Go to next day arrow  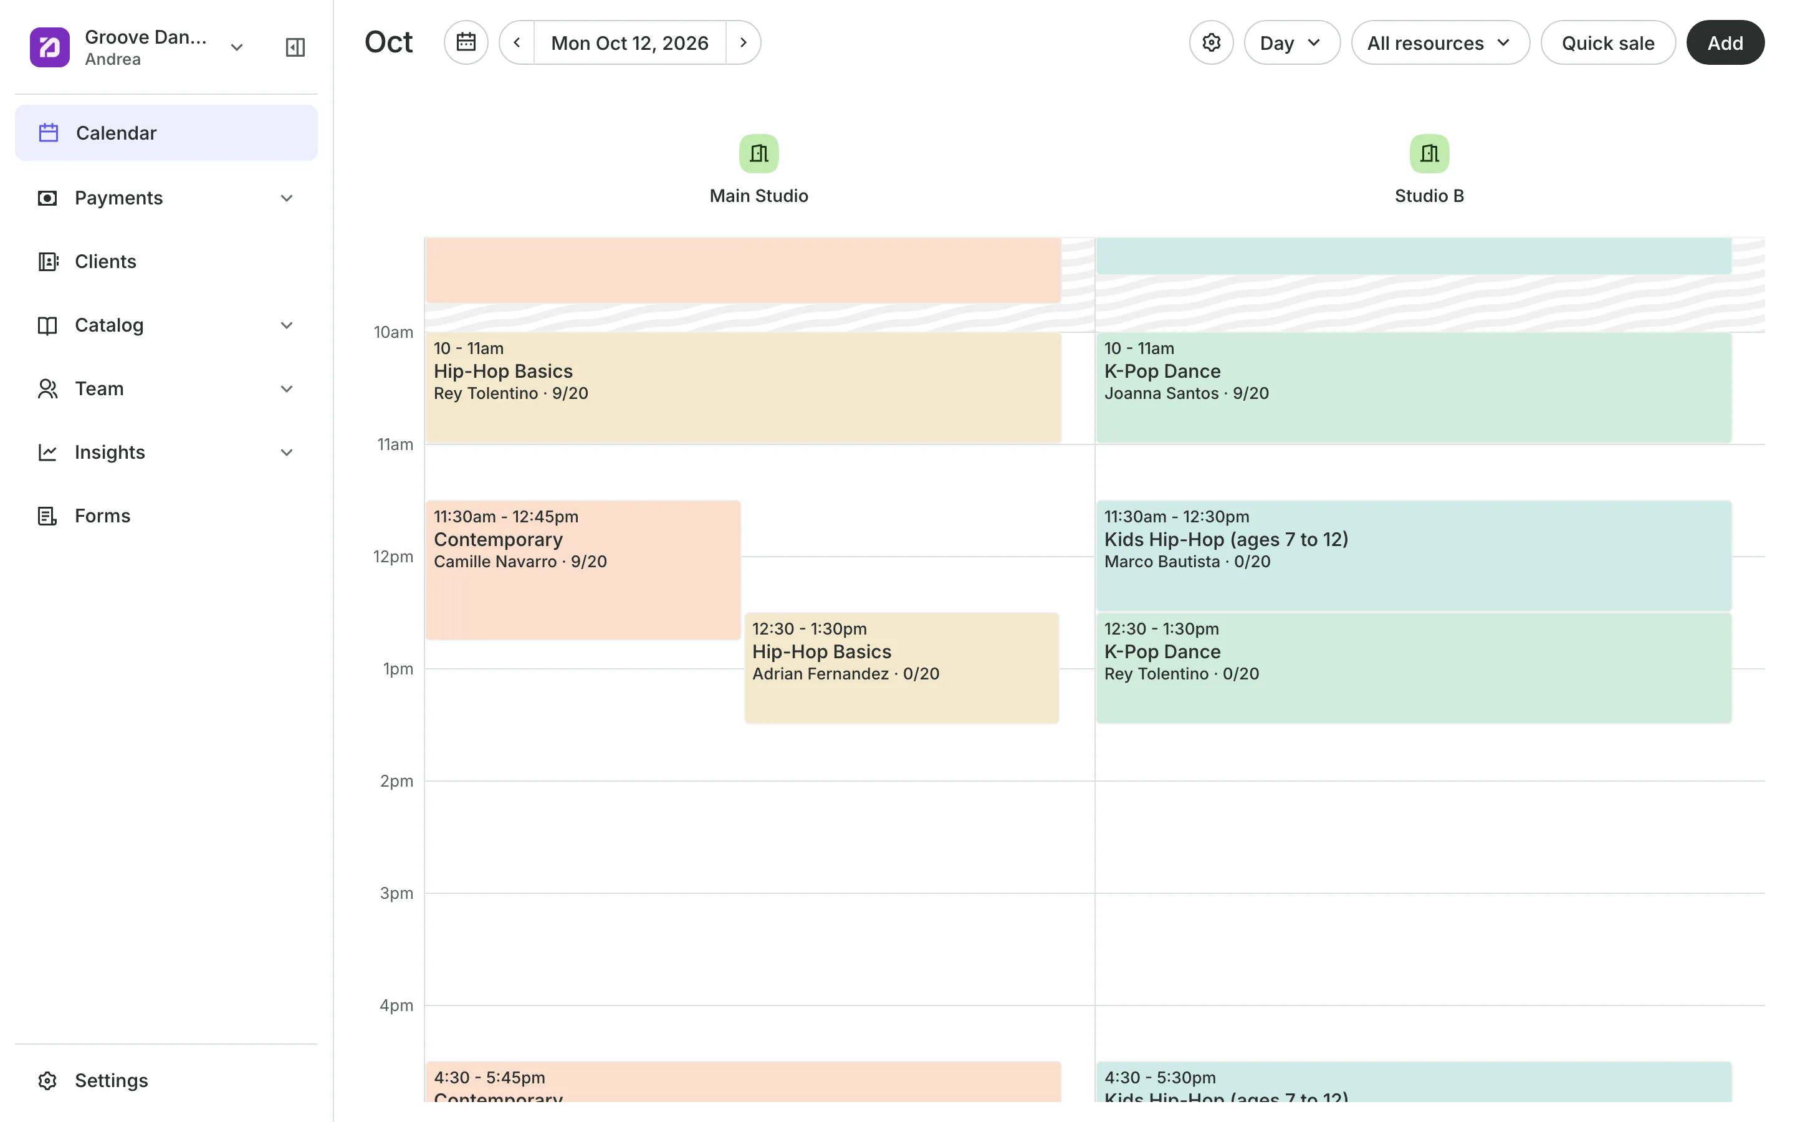(x=743, y=42)
